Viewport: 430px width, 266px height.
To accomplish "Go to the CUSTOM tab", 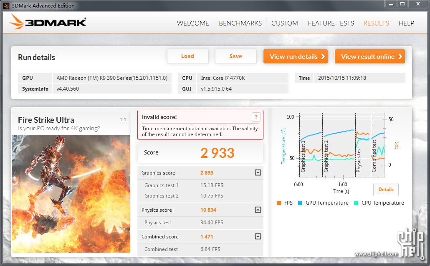I will click(x=285, y=23).
